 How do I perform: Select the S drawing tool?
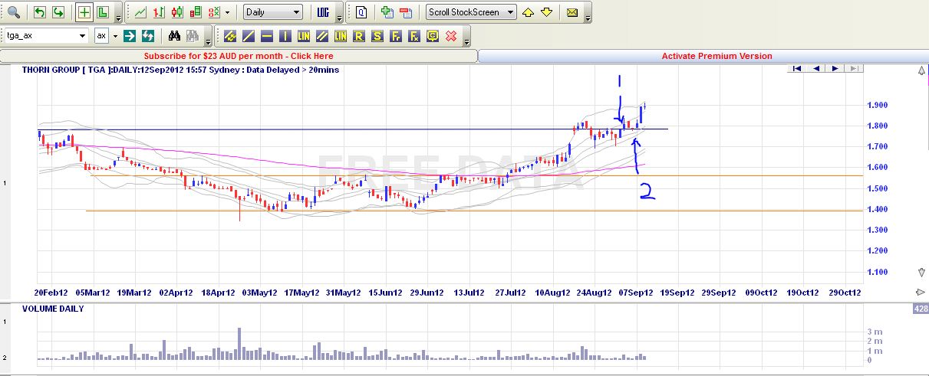(x=377, y=35)
